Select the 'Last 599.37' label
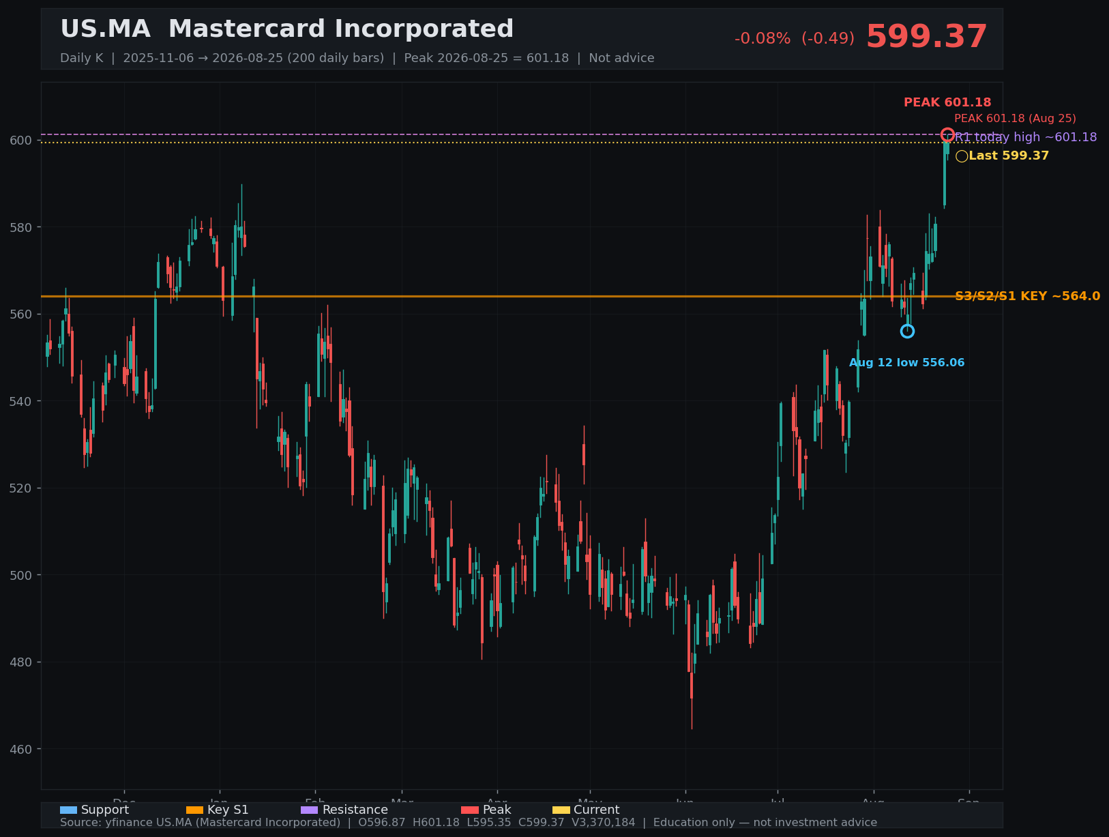 (x=1009, y=156)
